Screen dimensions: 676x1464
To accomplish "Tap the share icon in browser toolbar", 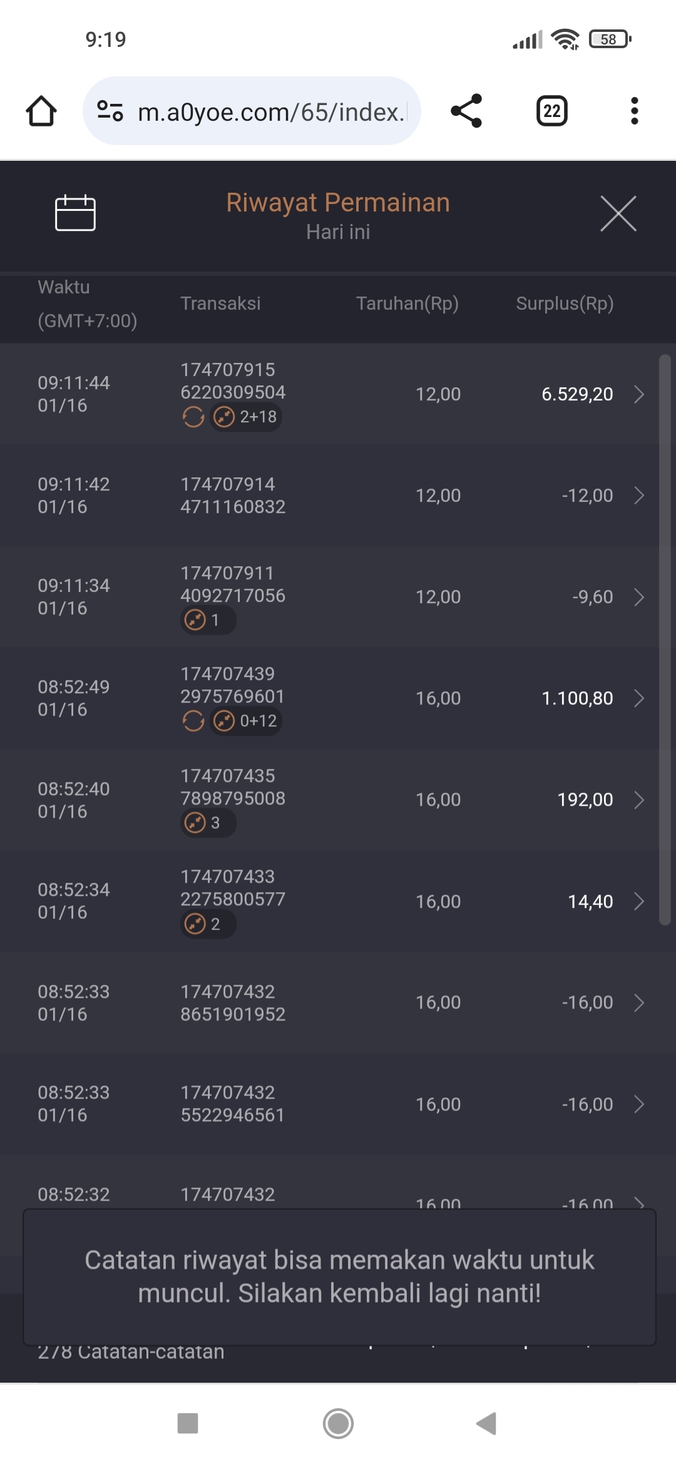I will coord(466,111).
